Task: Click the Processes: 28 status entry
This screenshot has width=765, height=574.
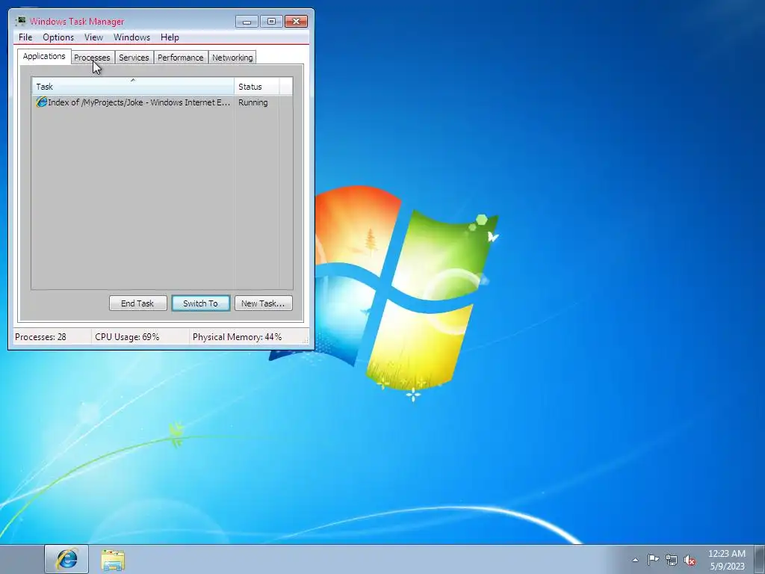Action: [x=52, y=337]
